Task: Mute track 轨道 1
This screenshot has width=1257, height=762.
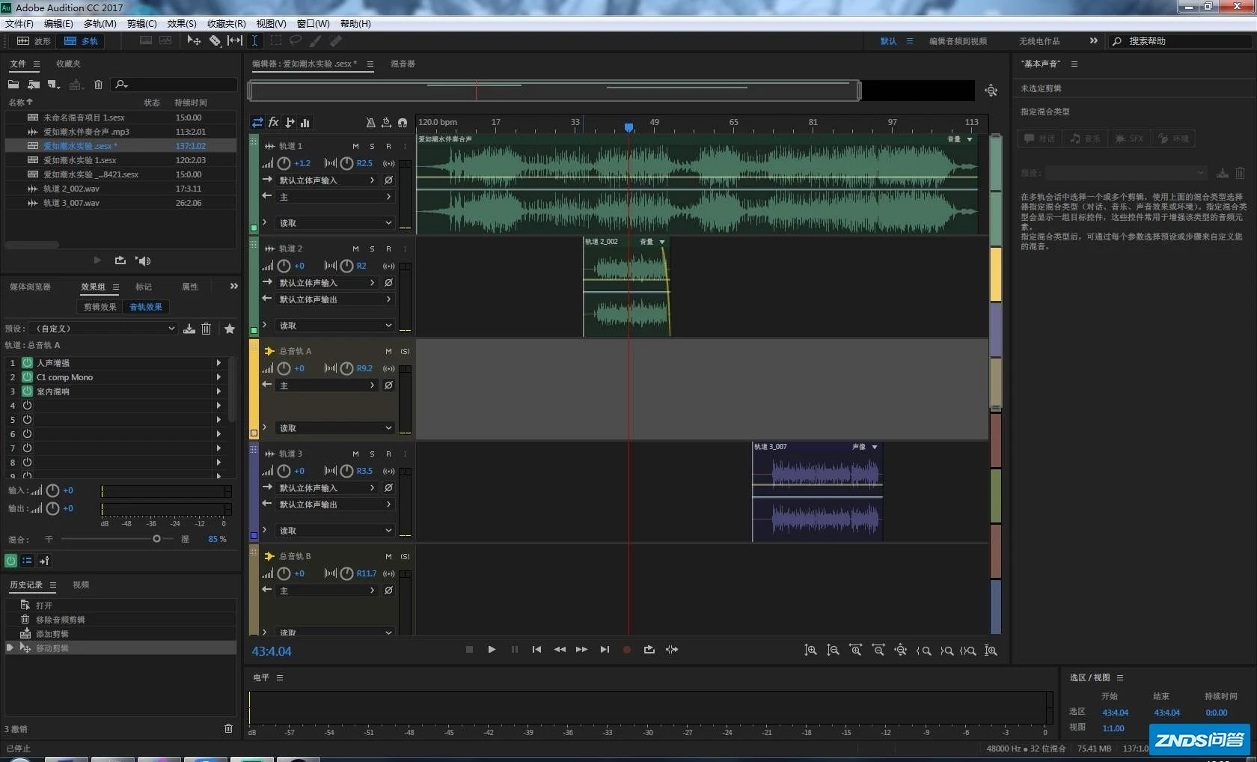Action: (355, 146)
